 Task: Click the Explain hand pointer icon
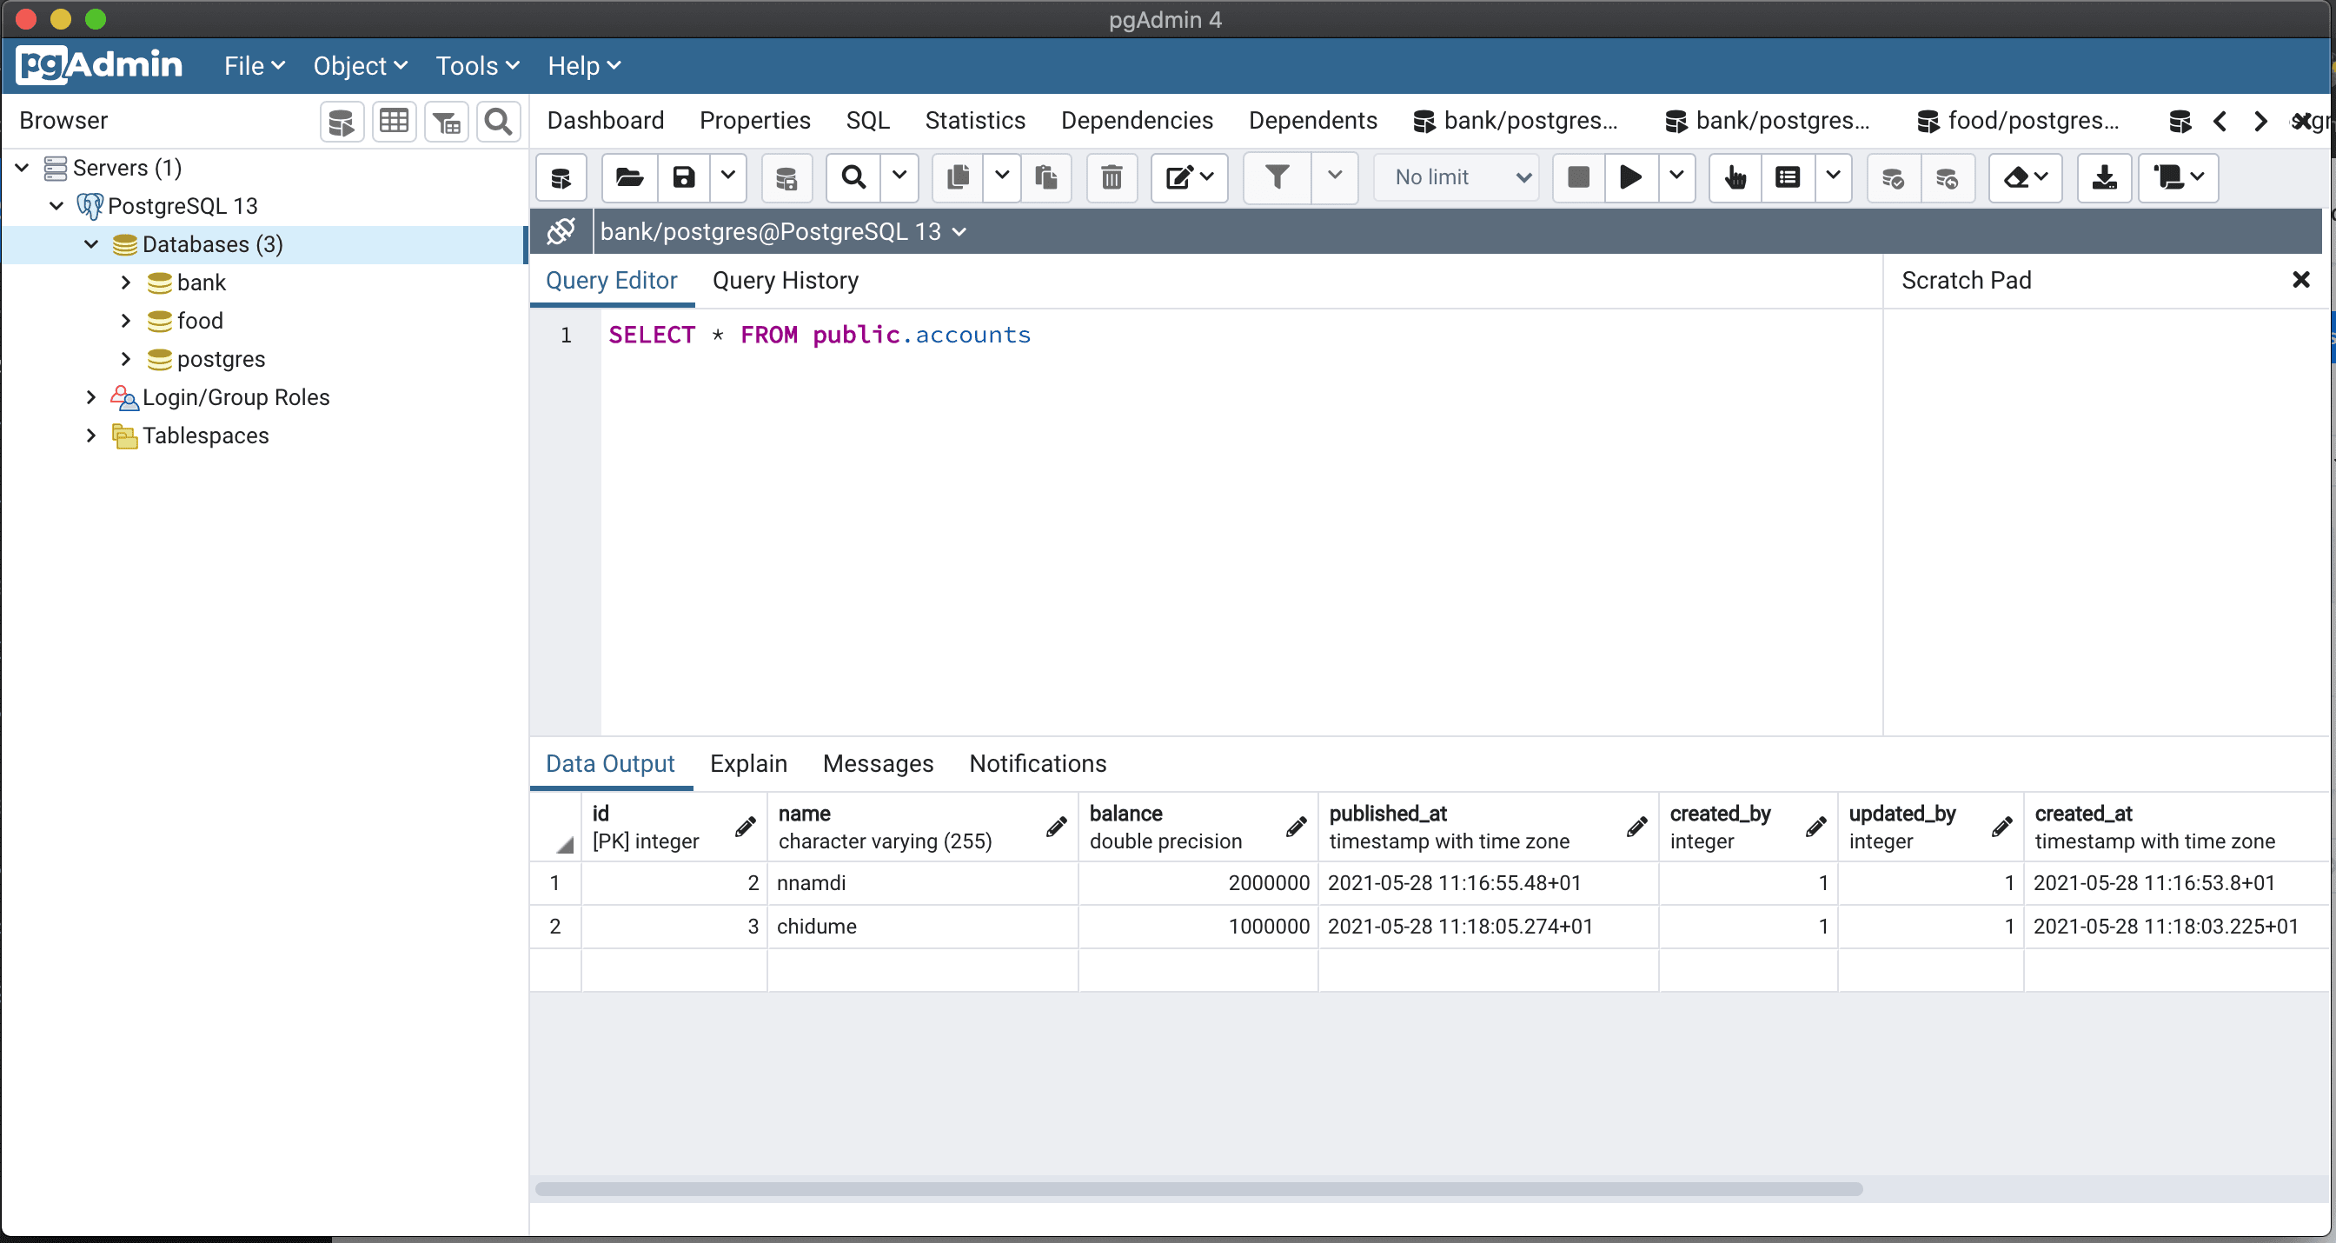click(1735, 178)
